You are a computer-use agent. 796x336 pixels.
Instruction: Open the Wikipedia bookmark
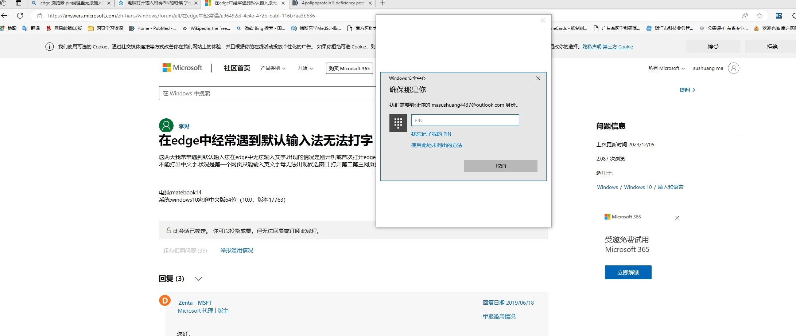(x=206, y=28)
